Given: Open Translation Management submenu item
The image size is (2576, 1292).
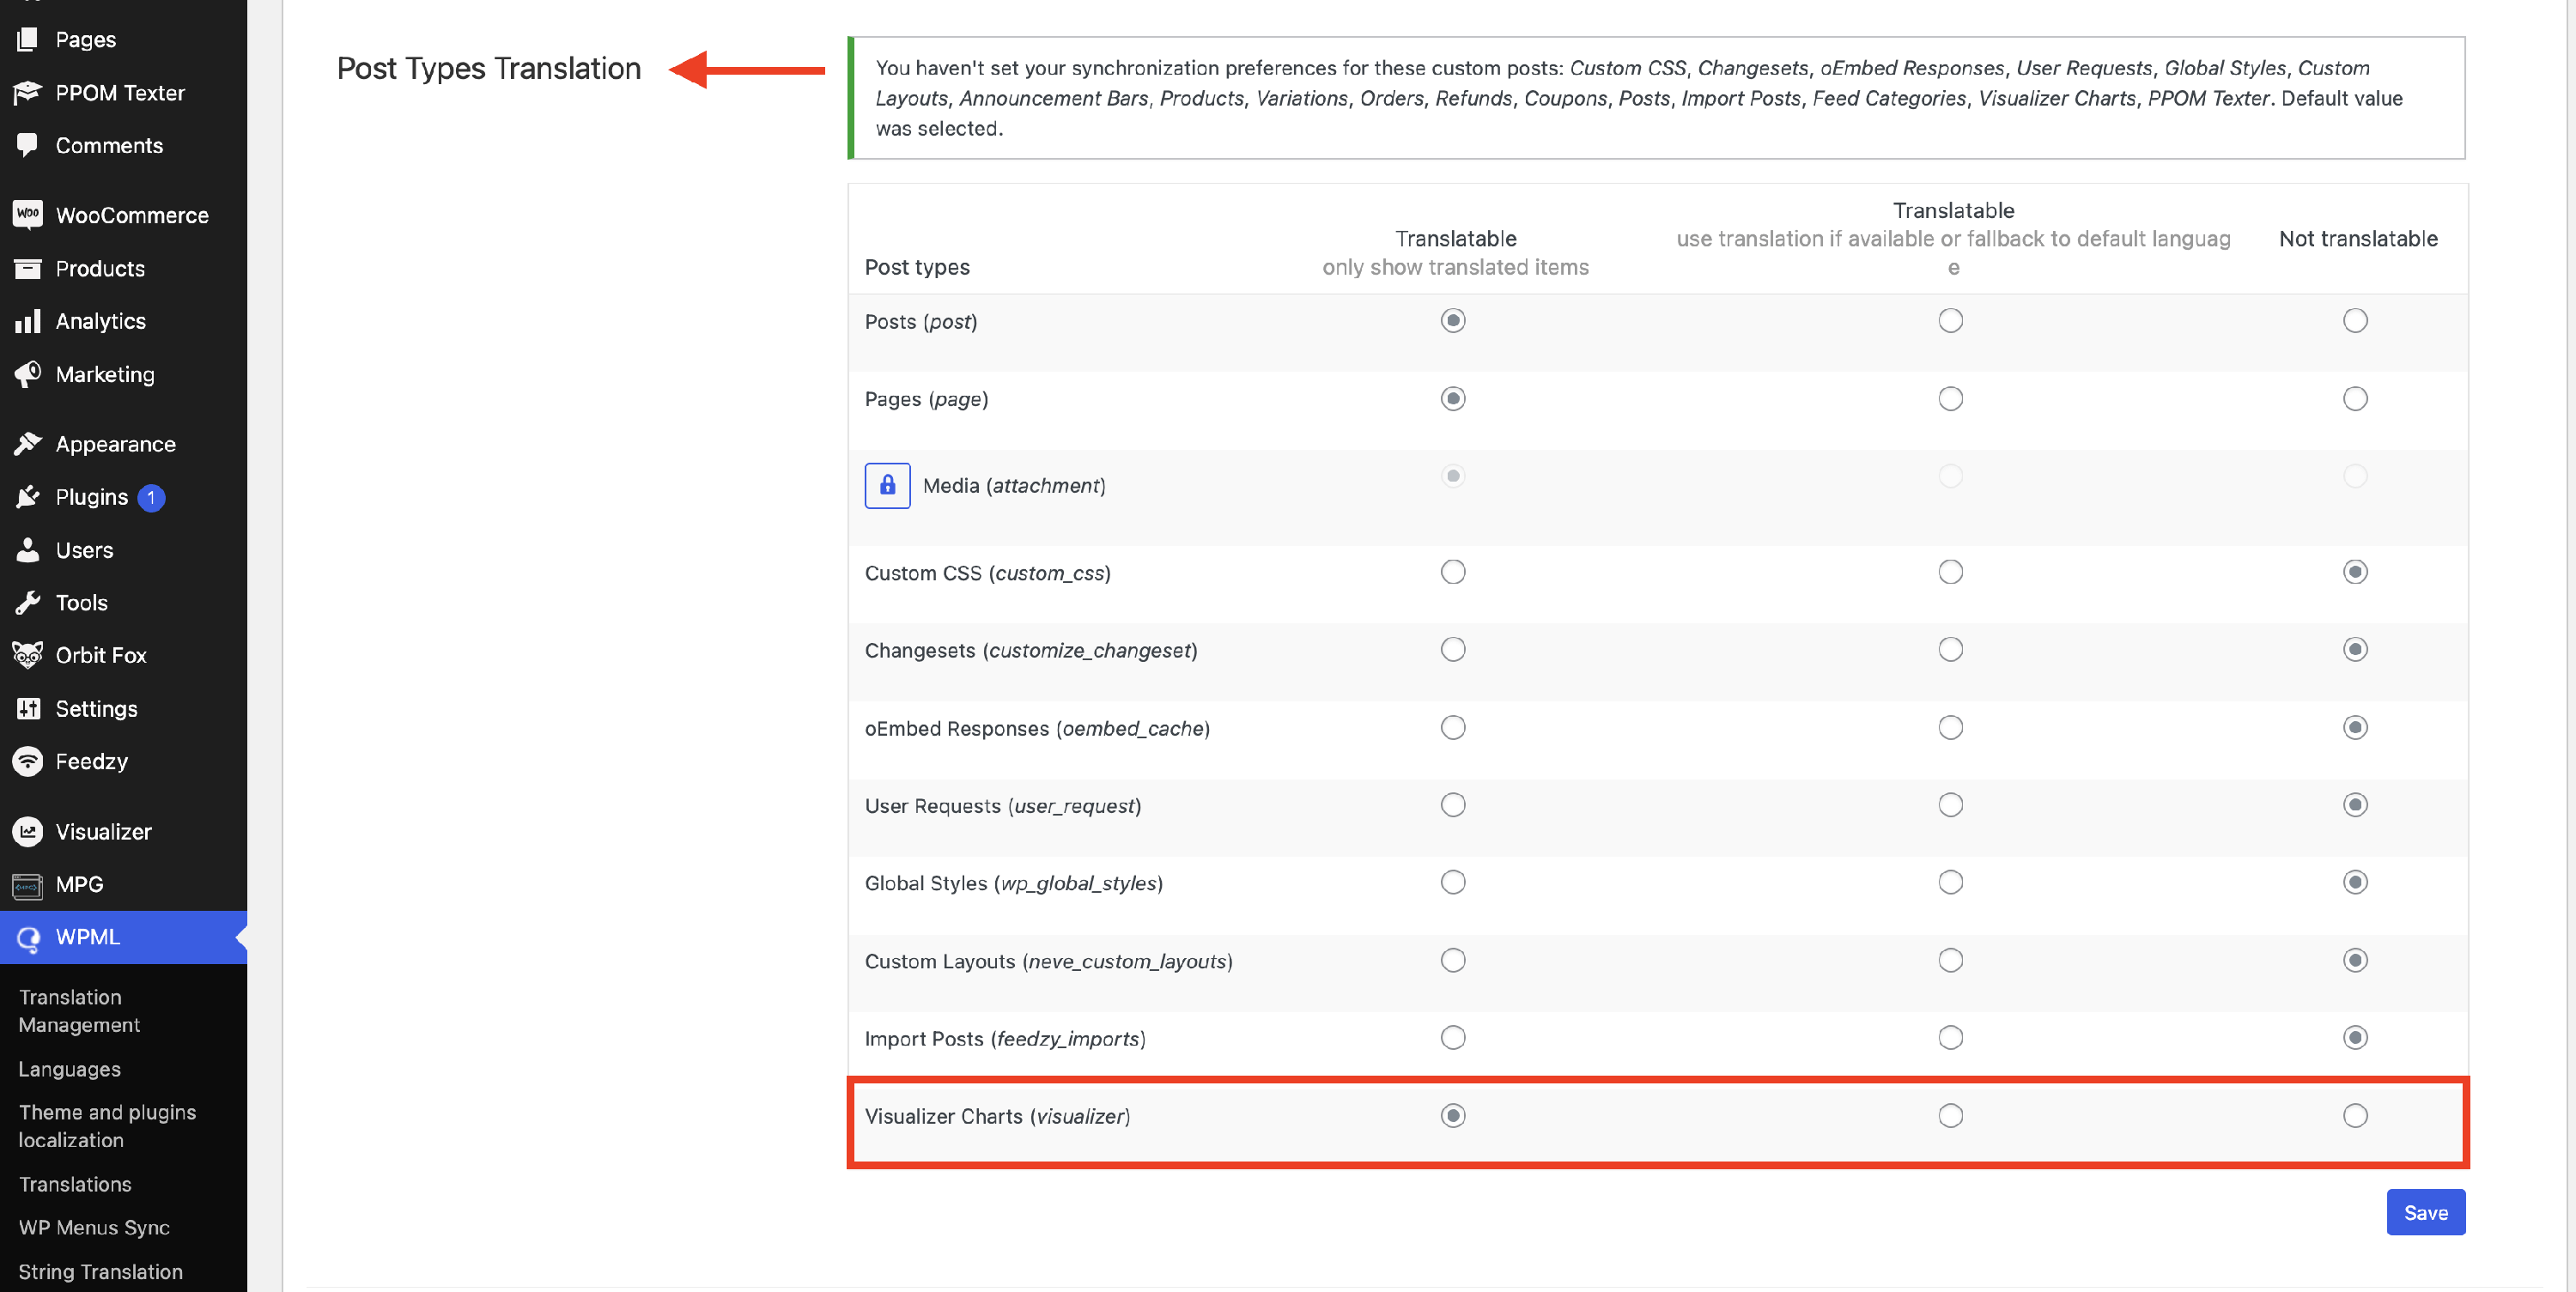Looking at the screenshot, I should click(x=79, y=1010).
